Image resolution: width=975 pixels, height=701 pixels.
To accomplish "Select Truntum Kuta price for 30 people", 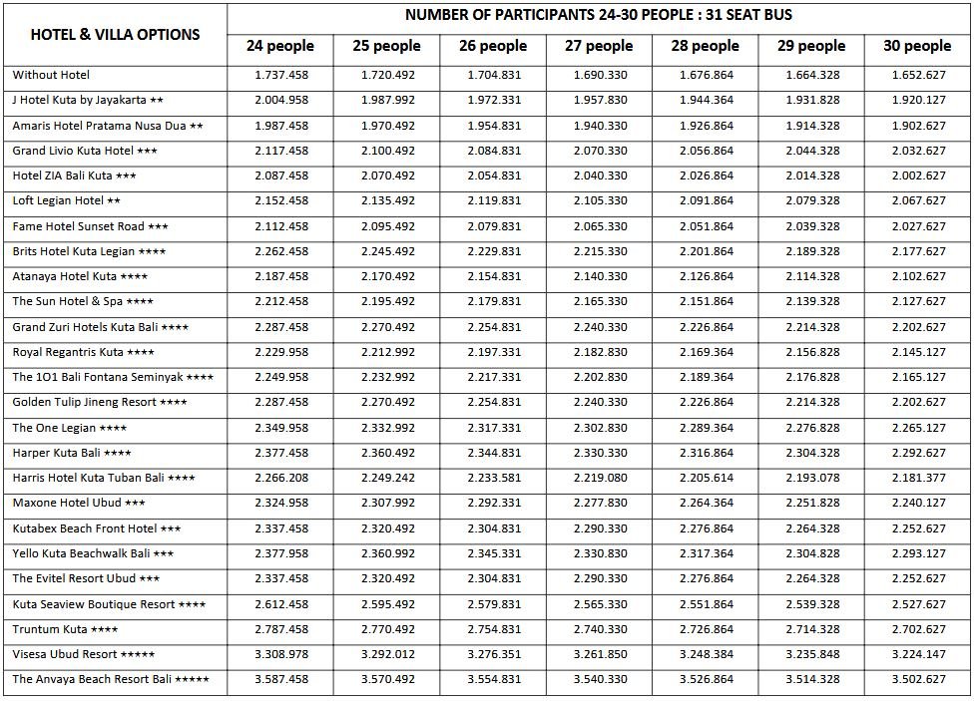I will tap(918, 629).
